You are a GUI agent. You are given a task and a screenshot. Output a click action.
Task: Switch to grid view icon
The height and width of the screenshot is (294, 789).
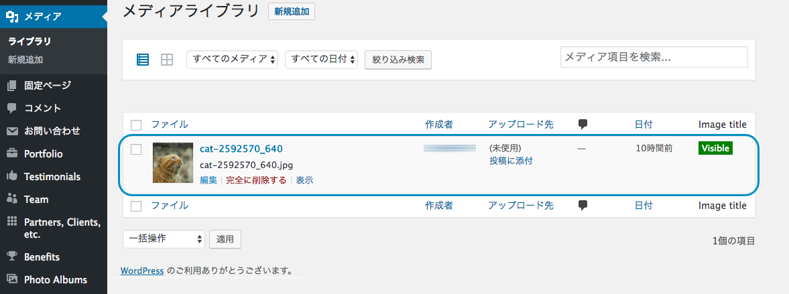coord(167,60)
